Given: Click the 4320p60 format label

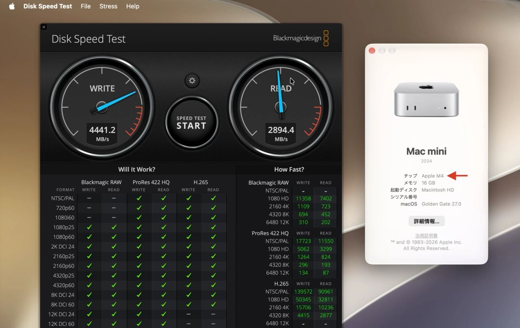Looking at the screenshot, I should pyautogui.click(x=64, y=285).
